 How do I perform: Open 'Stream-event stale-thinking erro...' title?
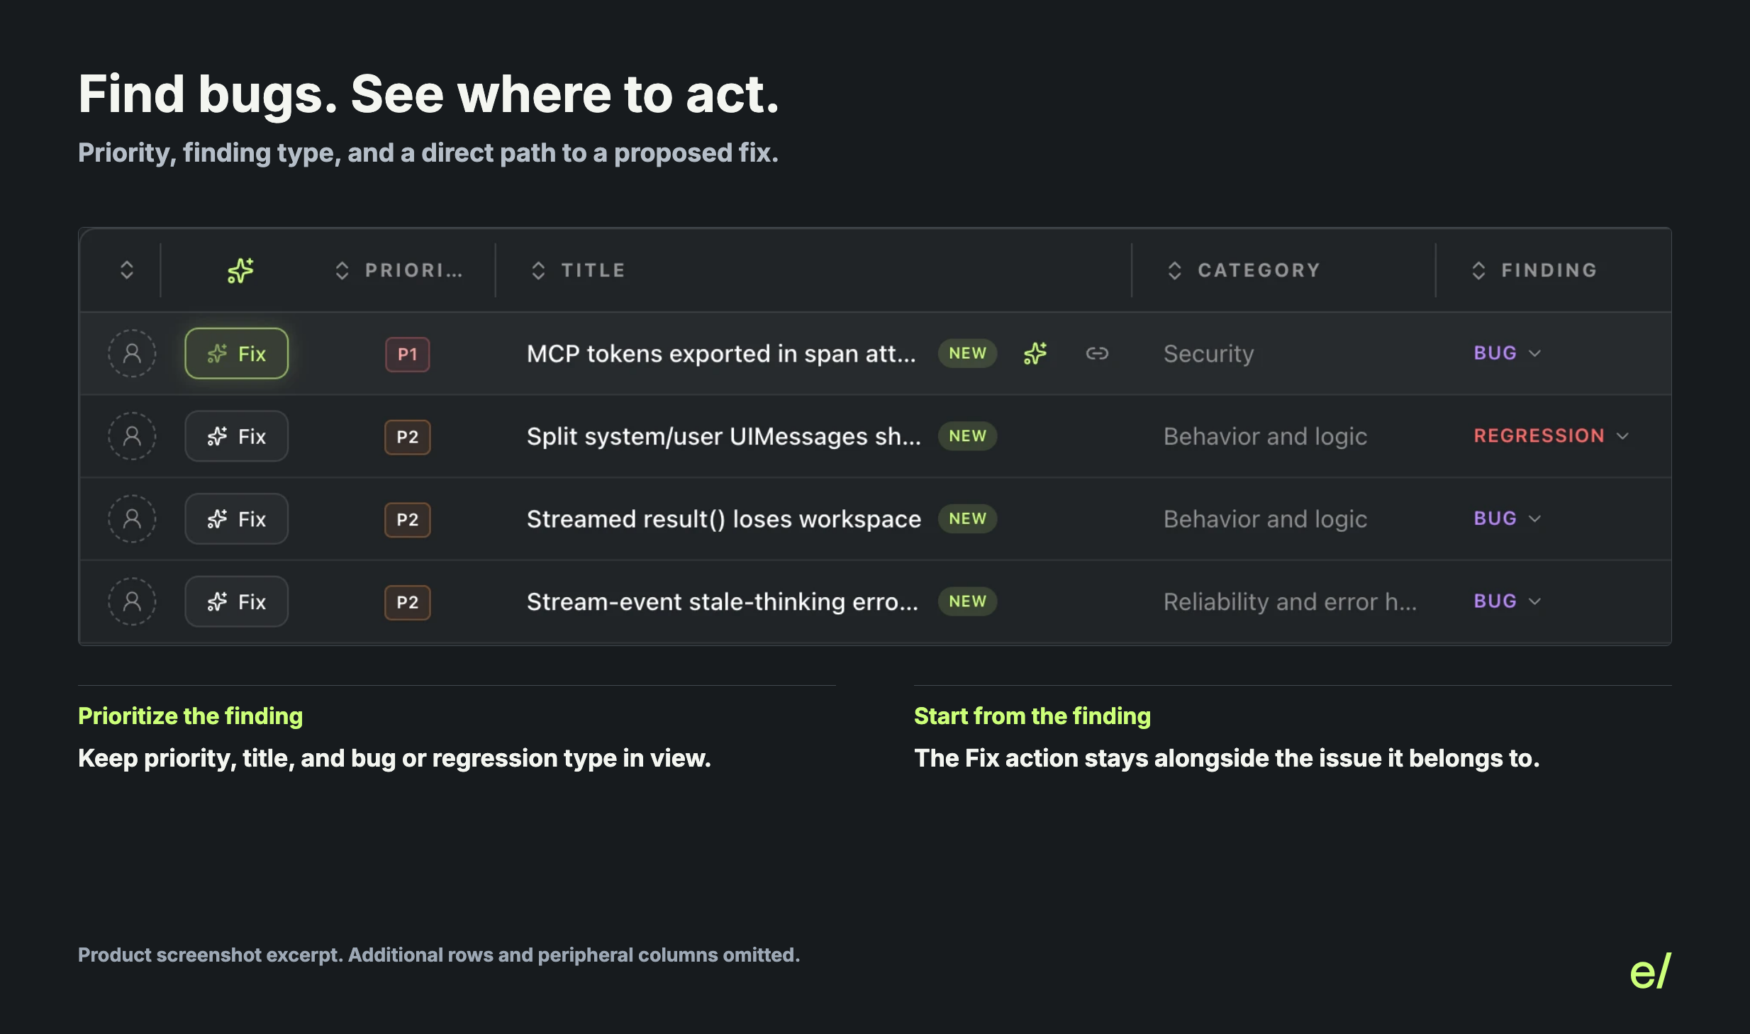click(723, 601)
